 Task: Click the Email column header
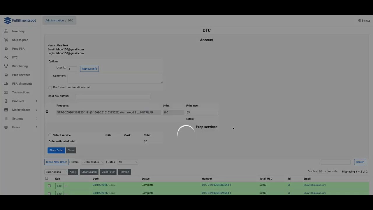click(x=307, y=178)
